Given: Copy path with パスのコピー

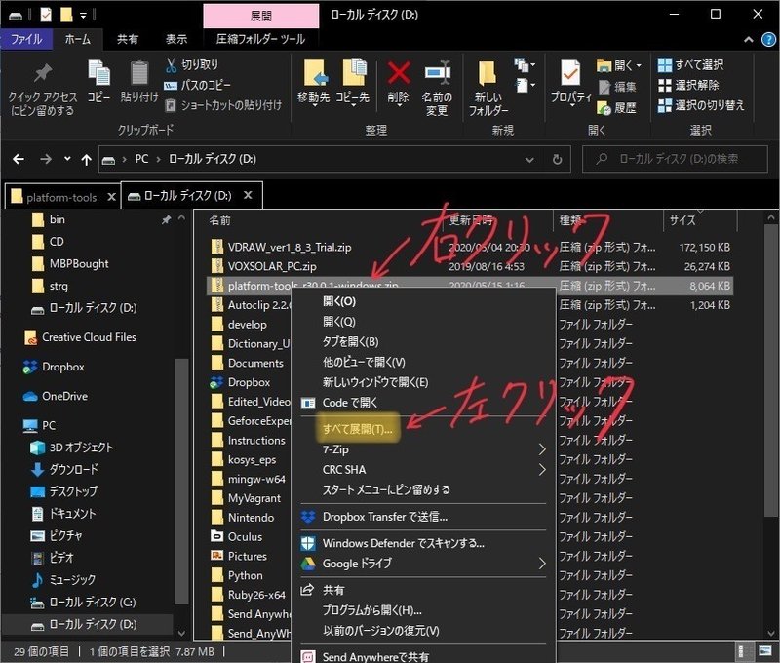Looking at the screenshot, I should [198, 85].
